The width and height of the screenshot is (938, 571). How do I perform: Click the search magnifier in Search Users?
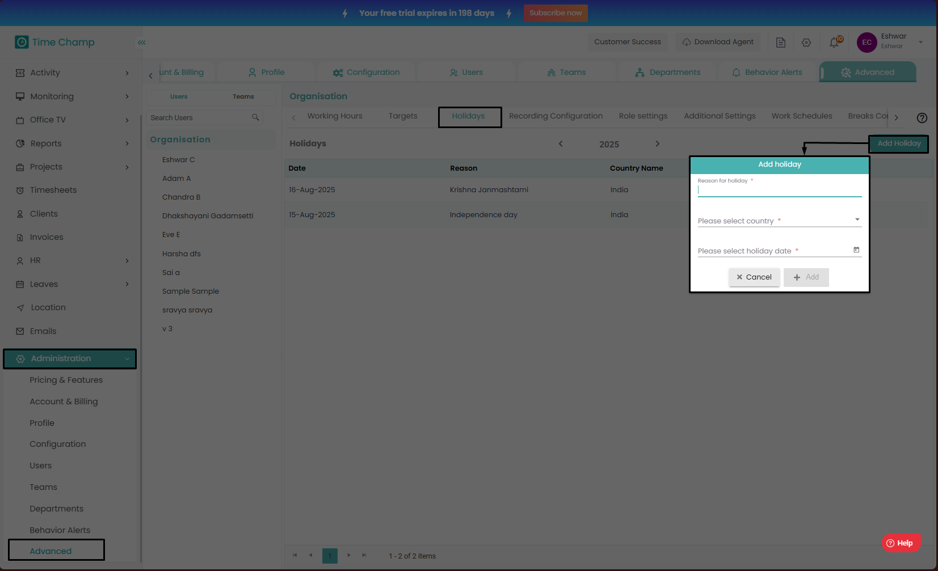point(255,117)
